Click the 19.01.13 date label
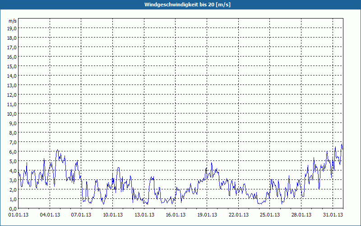Image resolution: width=361 pixels, height=226 pixels. pyautogui.click(x=207, y=215)
